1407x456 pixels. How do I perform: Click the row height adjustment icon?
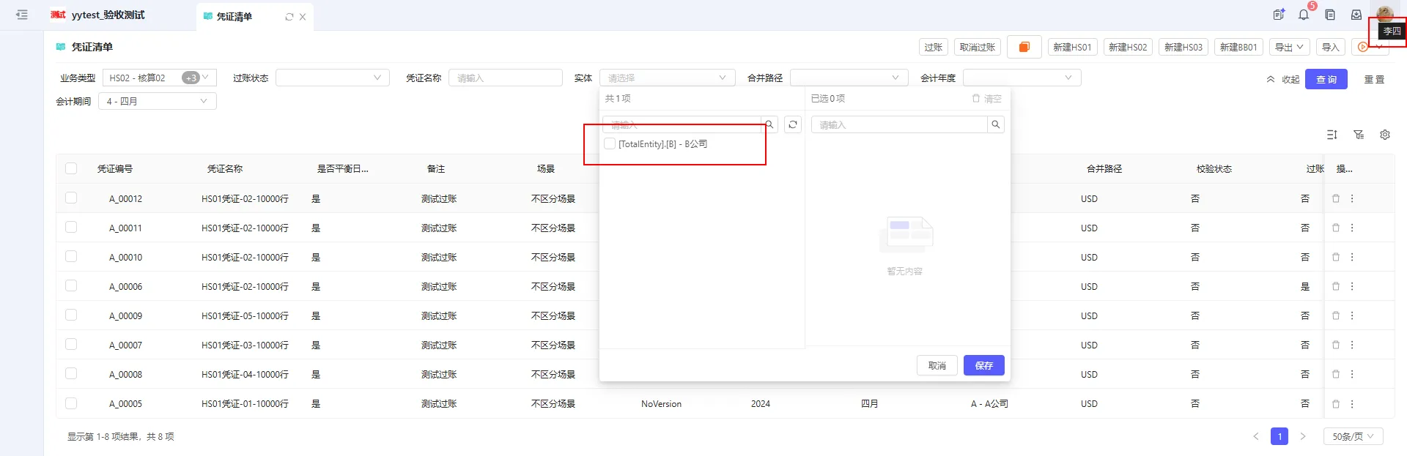1332,135
